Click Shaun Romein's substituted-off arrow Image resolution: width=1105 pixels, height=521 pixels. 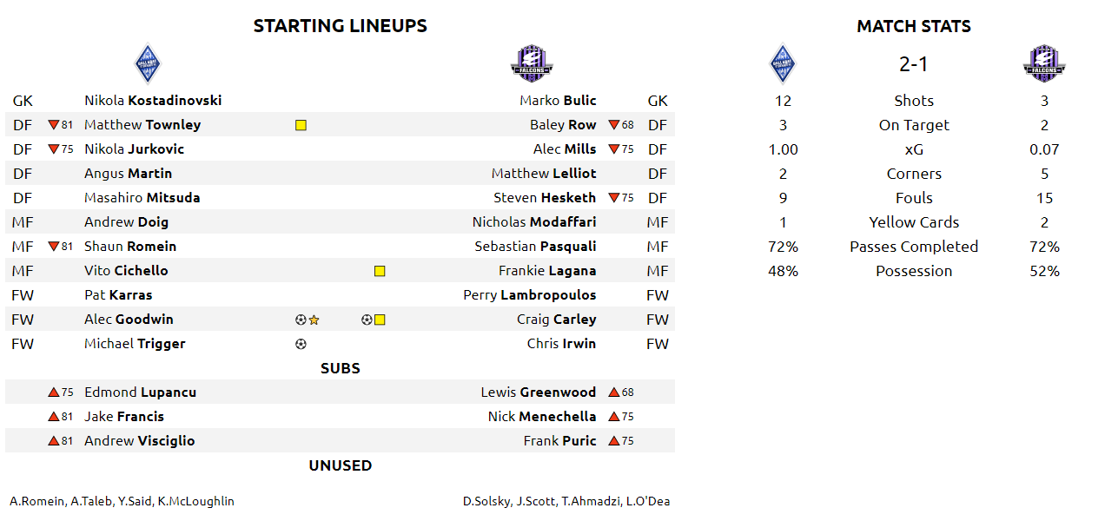pyautogui.click(x=54, y=247)
